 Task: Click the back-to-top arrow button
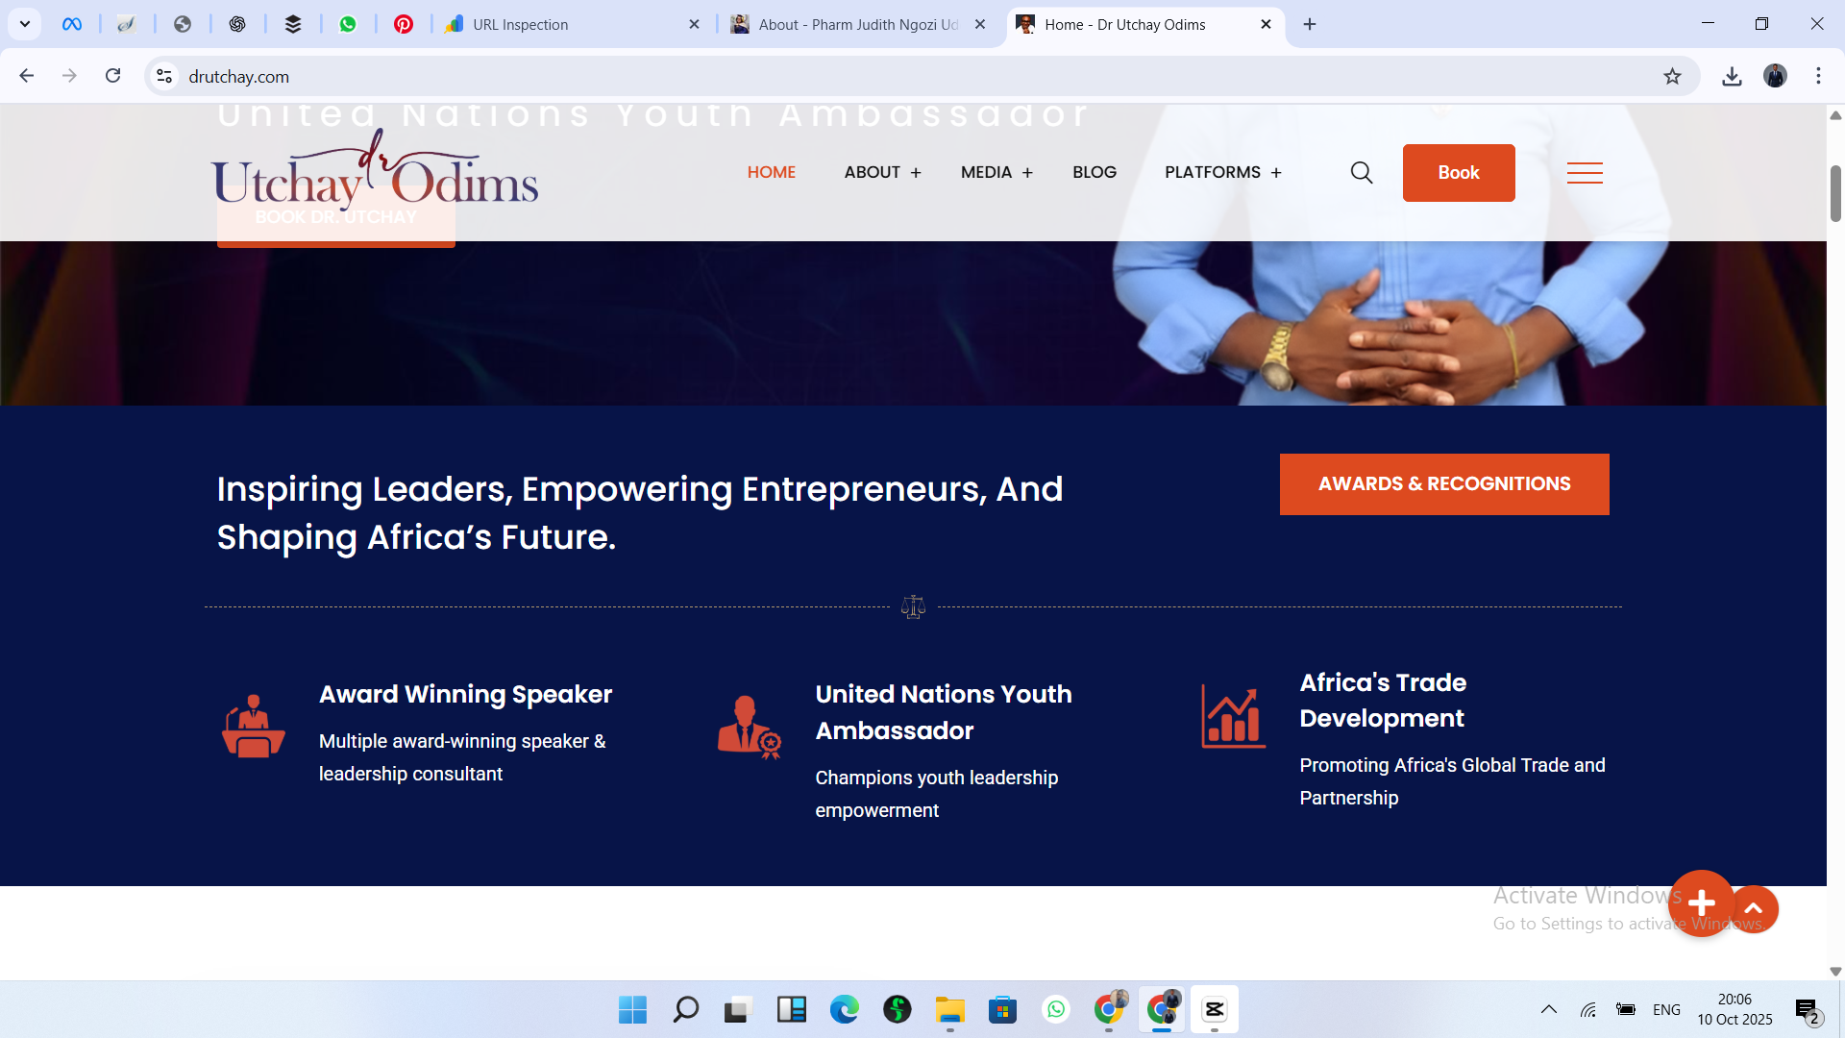(x=1754, y=909)
